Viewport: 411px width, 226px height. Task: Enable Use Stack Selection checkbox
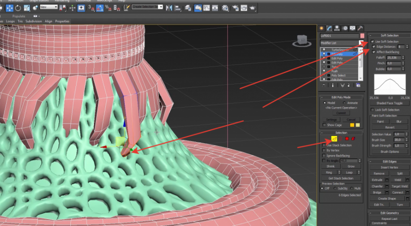[x=324, y=145]
